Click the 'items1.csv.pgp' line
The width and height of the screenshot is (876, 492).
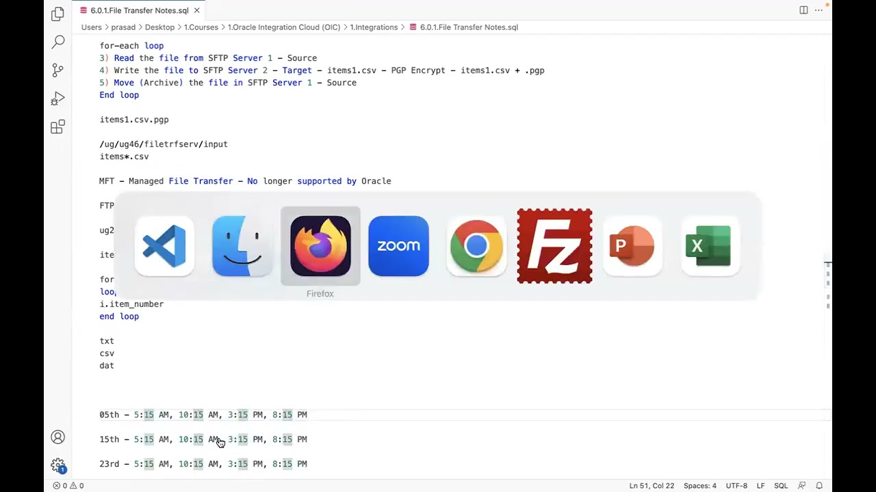pos(134,120)
